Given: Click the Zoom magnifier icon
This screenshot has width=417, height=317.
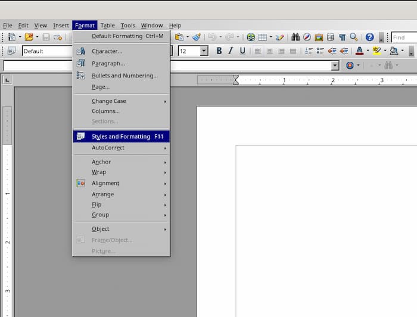Looking at the screenshot, I should point(354,37).
